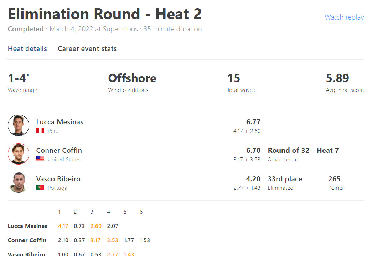
Task: Click the United States flag icon
Action: [40, 159]
